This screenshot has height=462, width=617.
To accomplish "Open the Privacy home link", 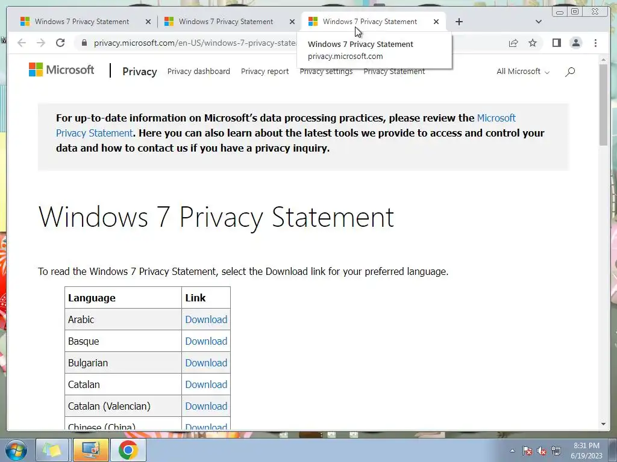I will point(140,72).
